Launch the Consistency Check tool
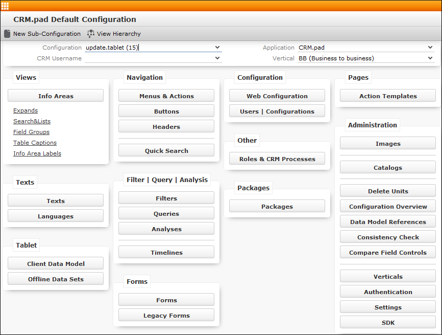Screen dimensions: 442x335 387,237
